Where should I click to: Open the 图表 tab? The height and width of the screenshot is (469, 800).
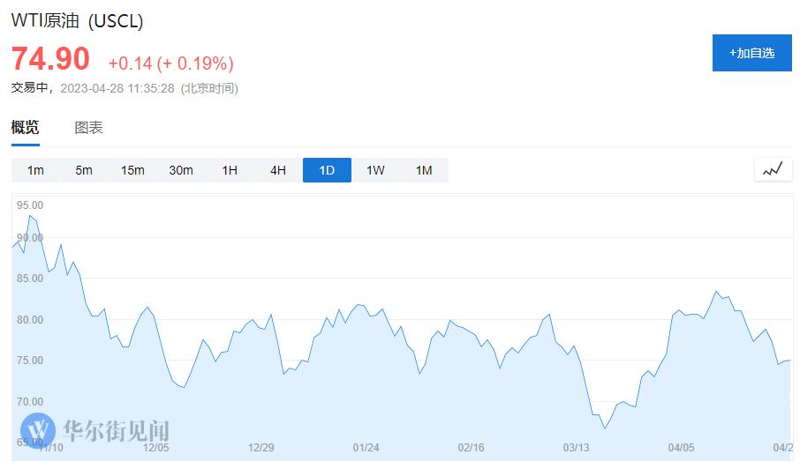[x=89, y=127]
